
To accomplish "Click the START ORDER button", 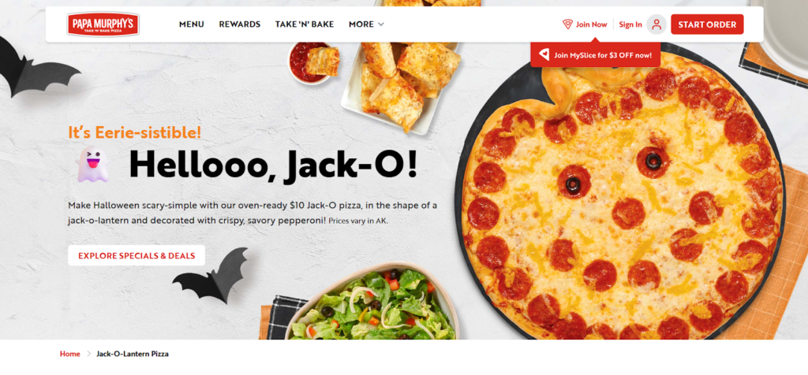I will click(x=707, y=24).
